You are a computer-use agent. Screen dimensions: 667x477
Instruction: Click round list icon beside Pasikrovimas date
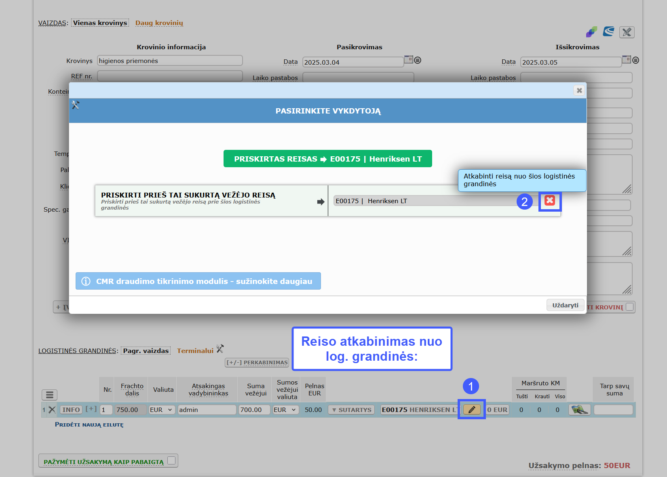point(418,60)
